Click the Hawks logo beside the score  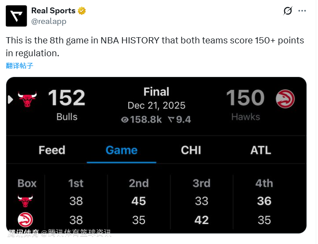click(x=285, y=99)
